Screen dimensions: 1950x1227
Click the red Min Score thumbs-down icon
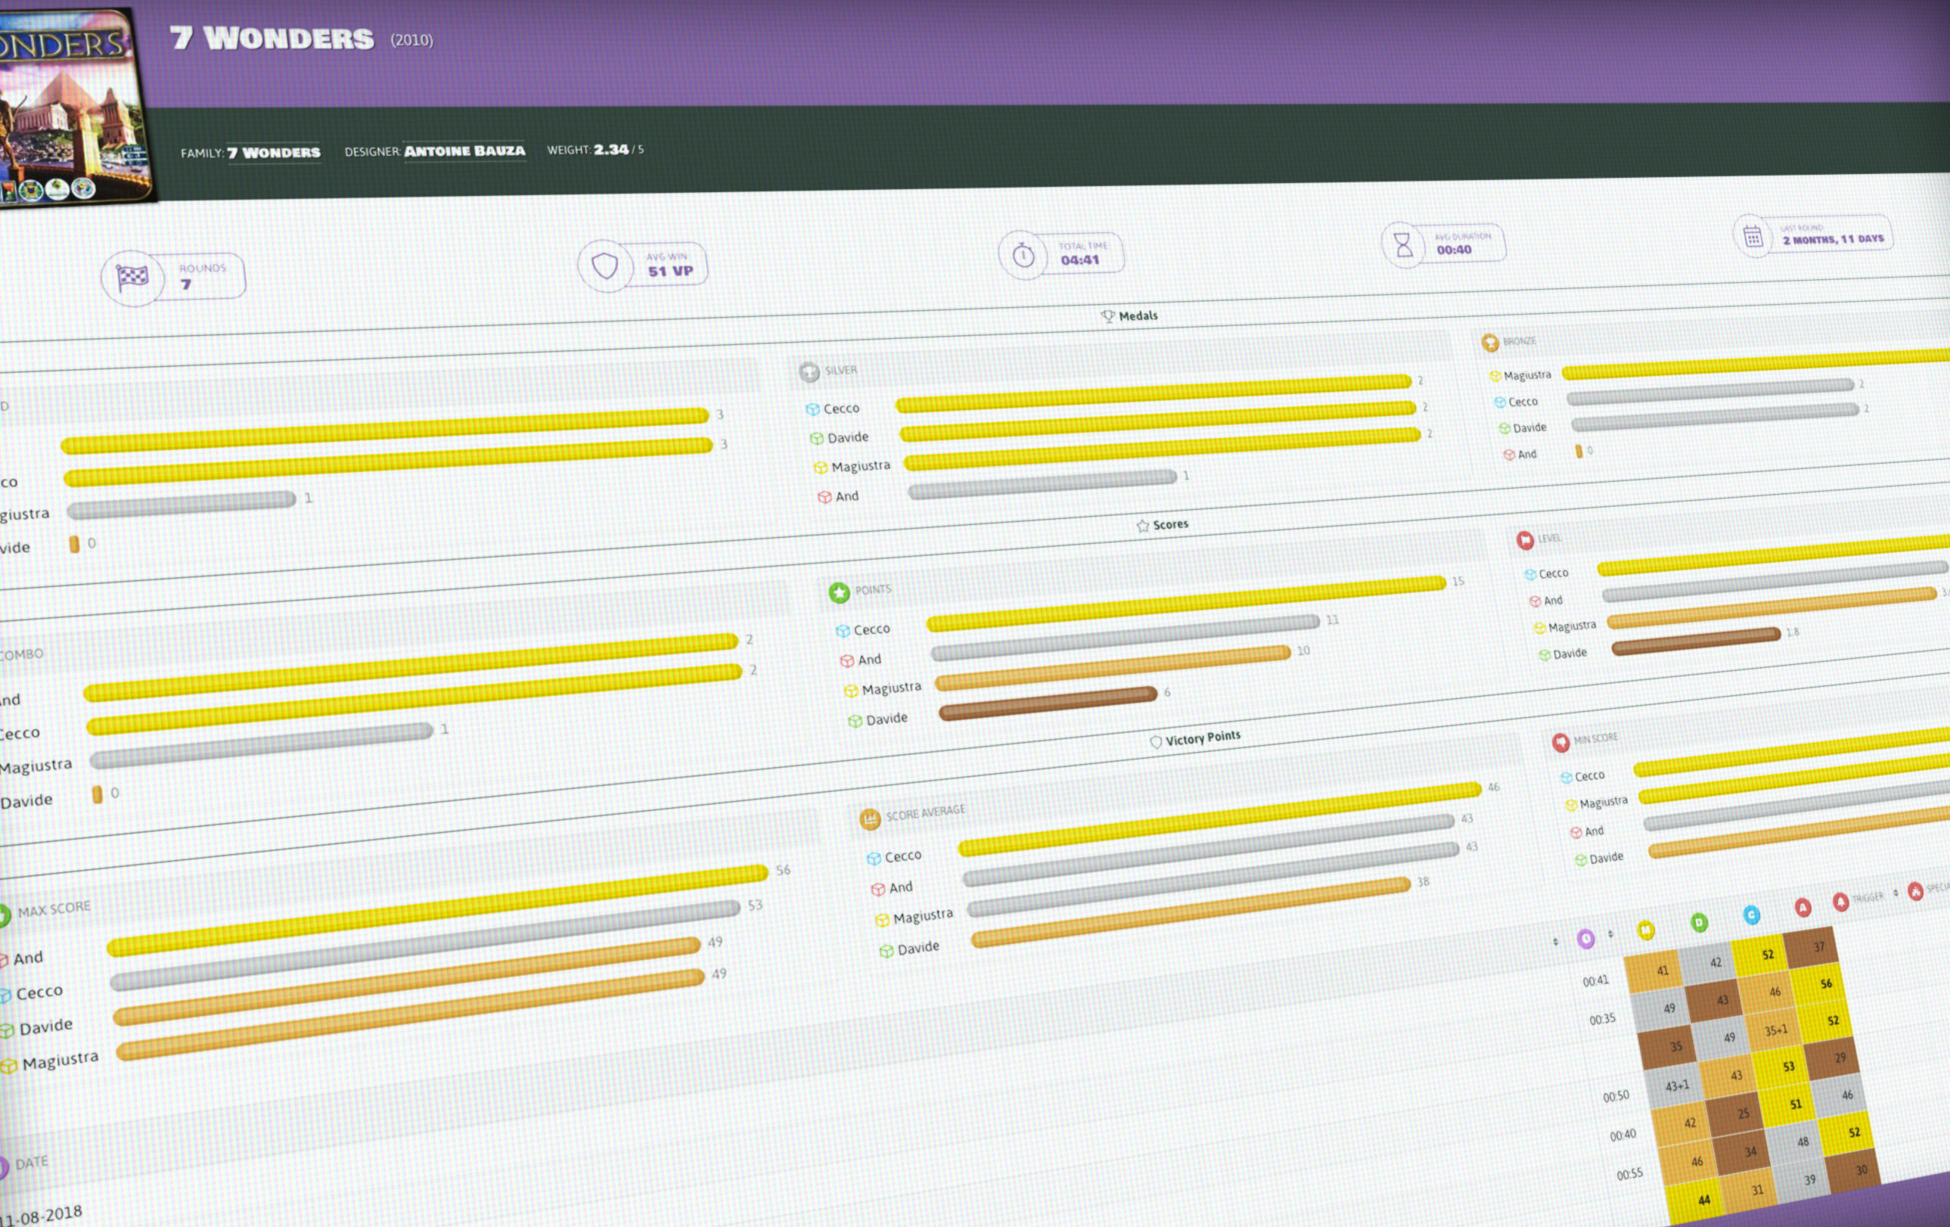[x=1560, y=742]
